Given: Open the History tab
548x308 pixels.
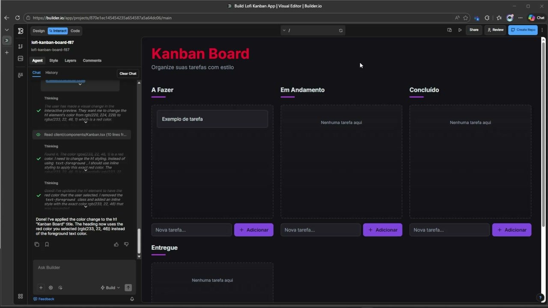Looking at the screenshot, I should [x=51, y=73].
